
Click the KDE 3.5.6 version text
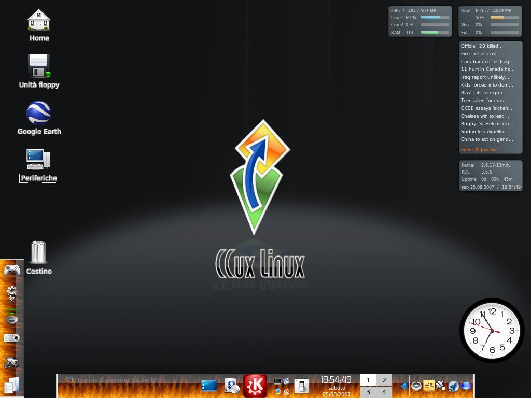coord(477,172)
